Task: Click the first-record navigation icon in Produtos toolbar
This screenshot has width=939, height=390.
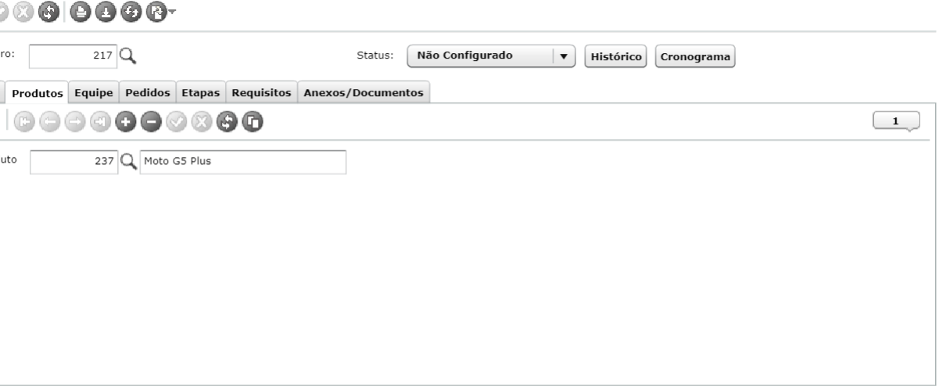Action: click(x=25, y=121)
